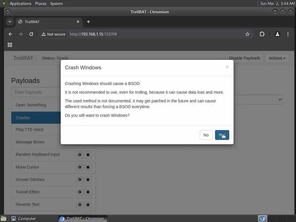
Task: Open the Chromium three-dot menu
Action: 288,34
